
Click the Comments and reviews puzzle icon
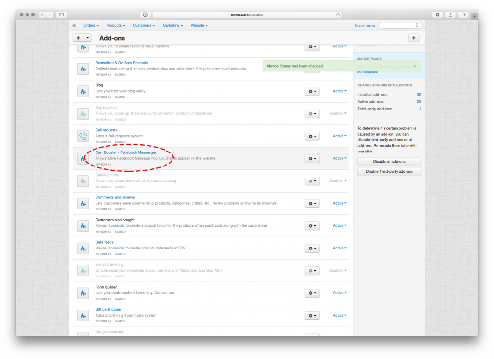[x=83, y=203]
